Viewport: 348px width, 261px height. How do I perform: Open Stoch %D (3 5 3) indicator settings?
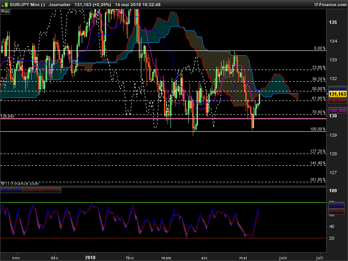pos(42,190)
